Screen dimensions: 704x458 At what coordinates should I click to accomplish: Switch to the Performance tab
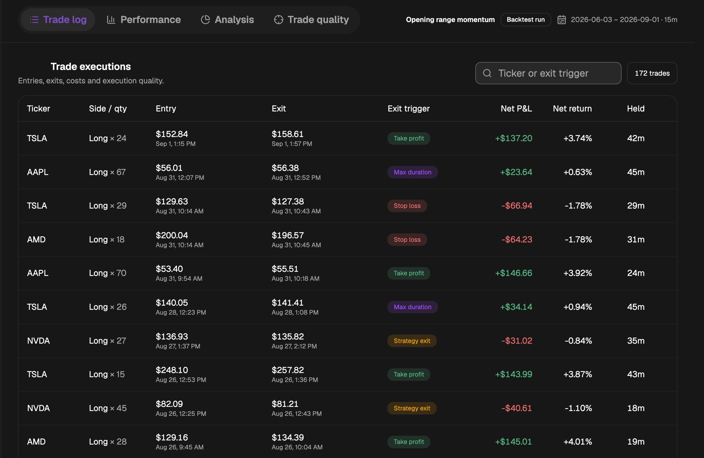[143, 19]
